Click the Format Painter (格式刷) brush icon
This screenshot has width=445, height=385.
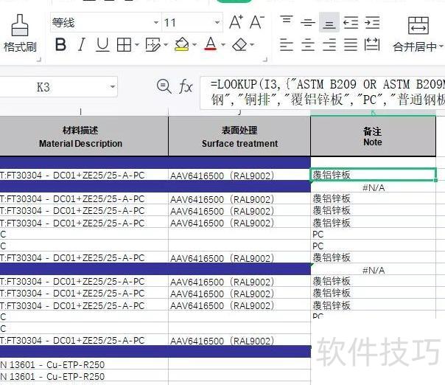click(x=20, y=25)
